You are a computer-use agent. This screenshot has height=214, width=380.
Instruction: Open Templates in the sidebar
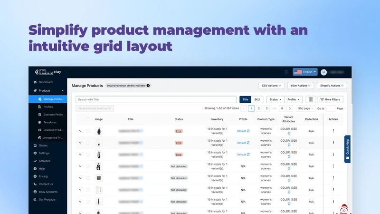(48, 122)
